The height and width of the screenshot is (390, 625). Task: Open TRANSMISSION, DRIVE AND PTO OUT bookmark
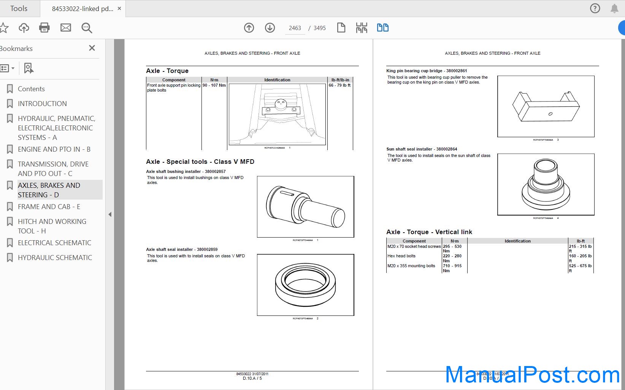(x=53, y=169)
